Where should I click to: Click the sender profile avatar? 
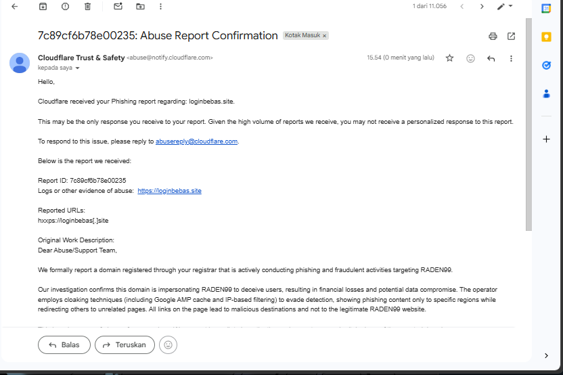[20, 63]
